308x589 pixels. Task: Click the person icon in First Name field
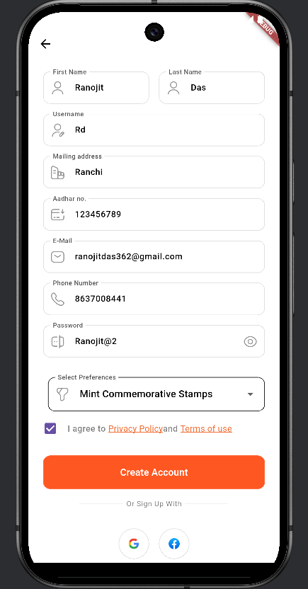(57, 88)
